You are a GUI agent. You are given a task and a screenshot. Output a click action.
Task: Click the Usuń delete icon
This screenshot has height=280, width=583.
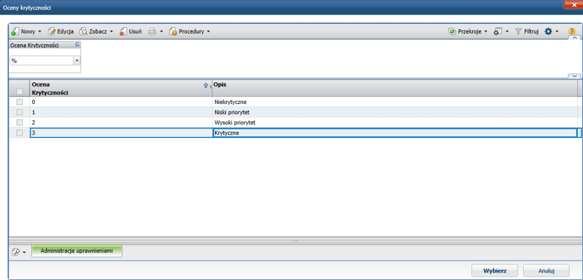[x=123, y=32]
